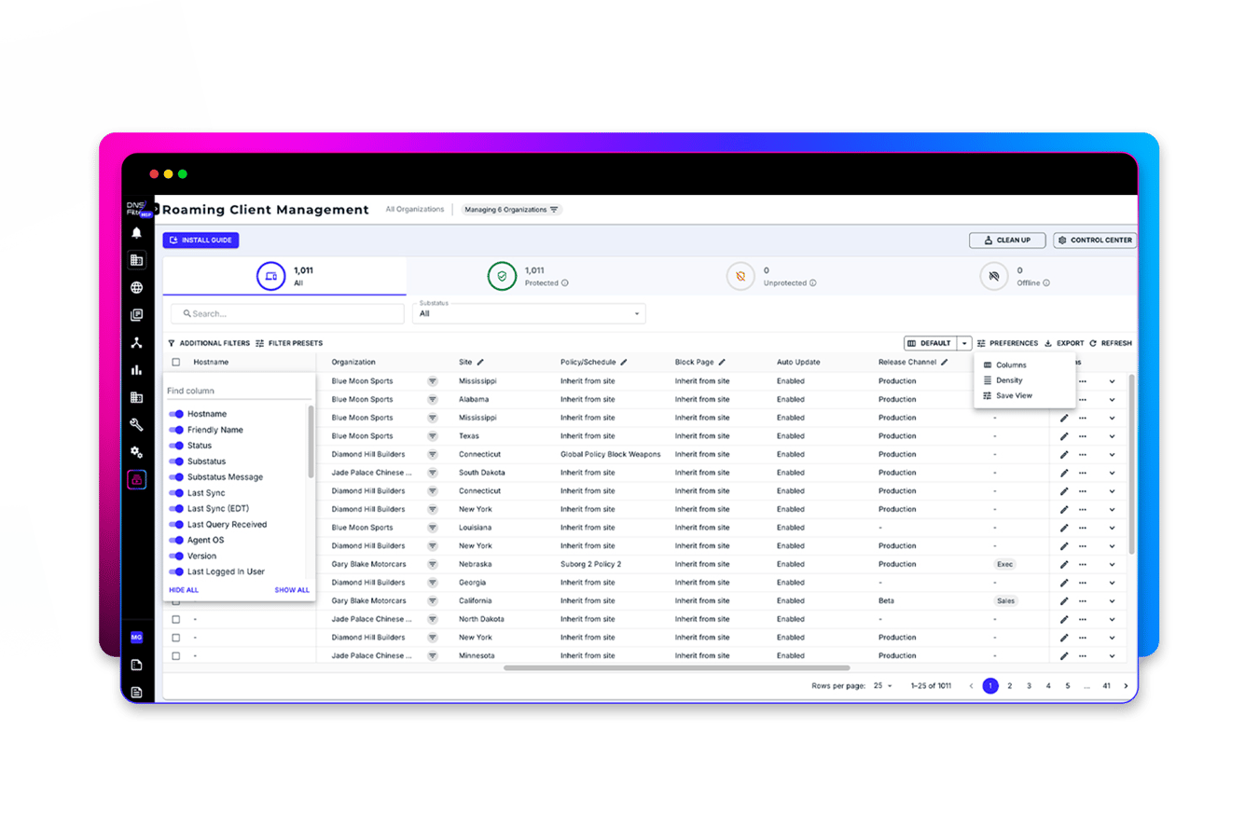Choose Columns in Preferences menu
Viewport: 1259px width, 839px height.
[x=1010, y=365]
